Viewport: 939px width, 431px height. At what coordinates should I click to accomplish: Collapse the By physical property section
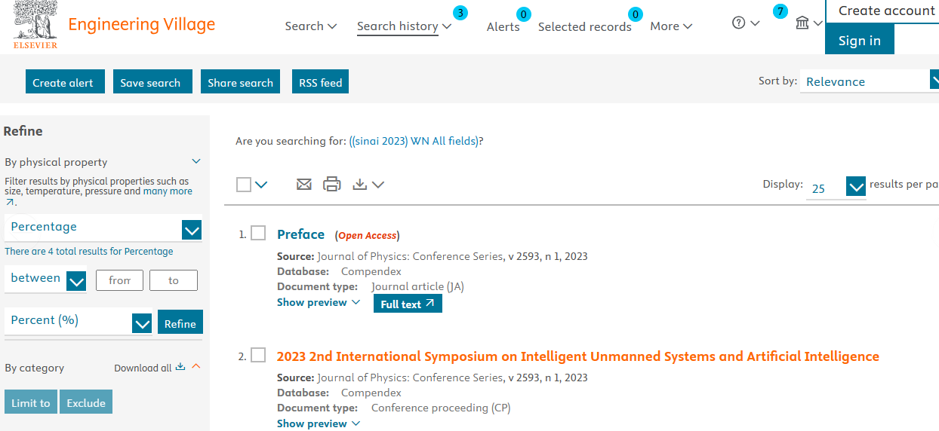(196, 161)
